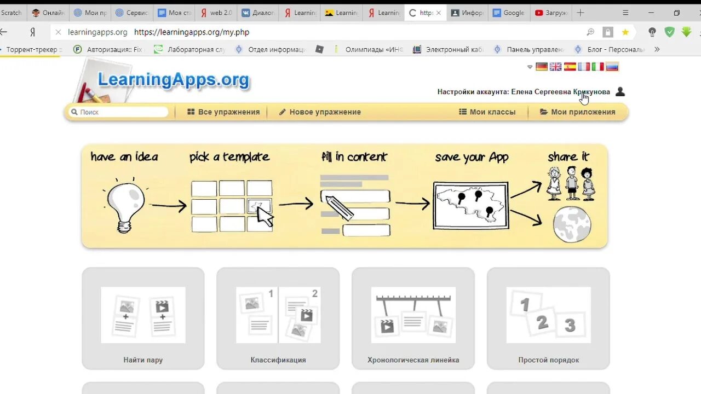Open Электронный каб bookmark

pos(448,49)
